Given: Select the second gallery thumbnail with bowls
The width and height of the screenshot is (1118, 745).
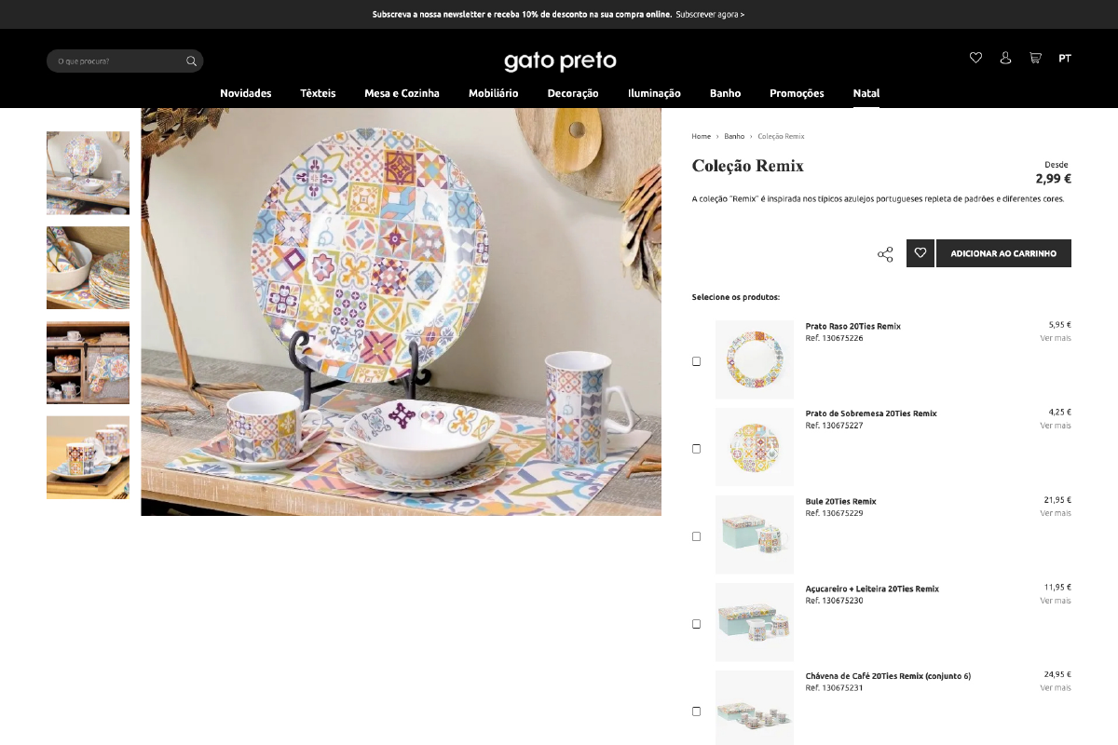Looking at the screenshot, I should [x=88, y=267].
